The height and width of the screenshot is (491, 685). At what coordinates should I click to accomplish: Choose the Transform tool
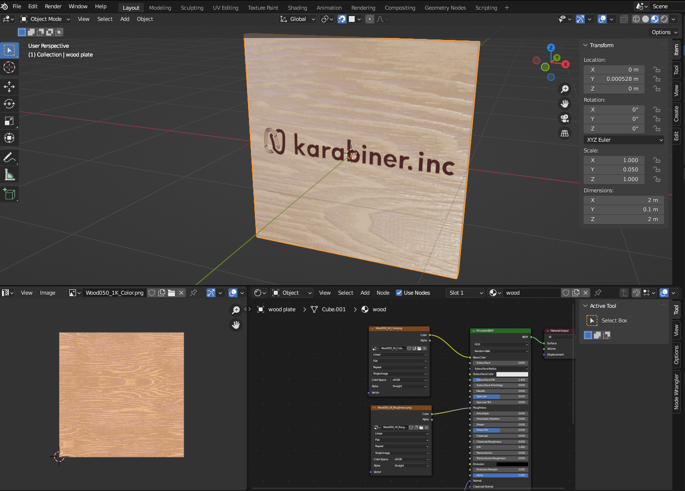(x=9, y=138)
